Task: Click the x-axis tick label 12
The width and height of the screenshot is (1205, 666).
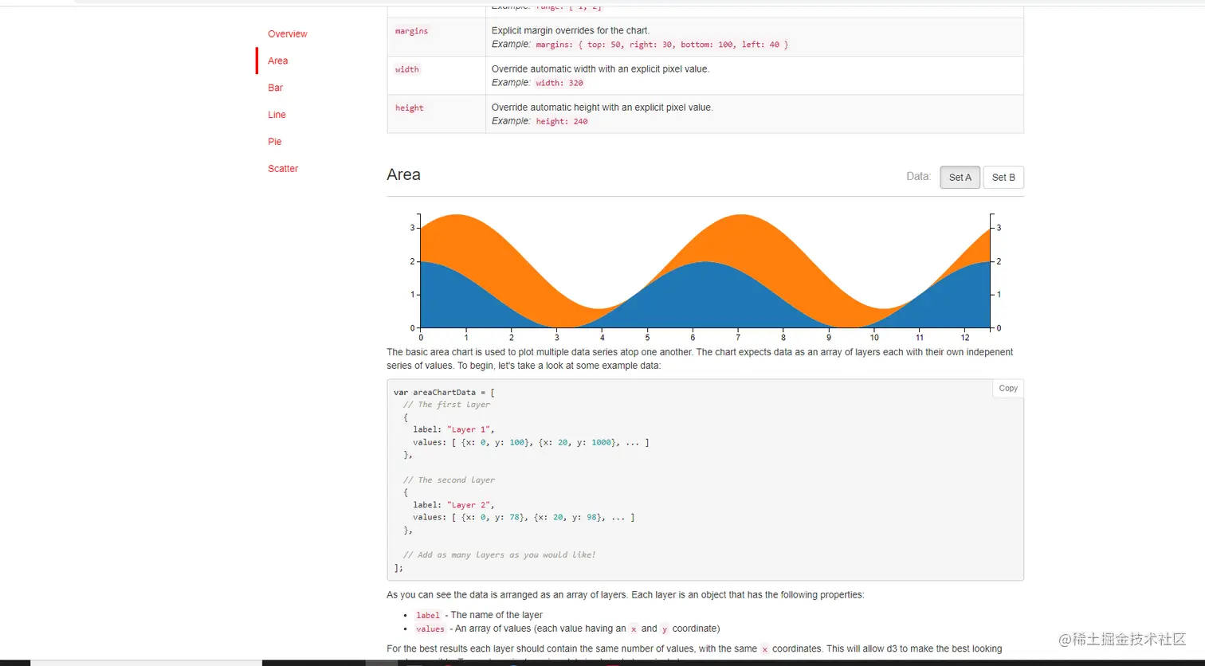Action: (965, 338)
